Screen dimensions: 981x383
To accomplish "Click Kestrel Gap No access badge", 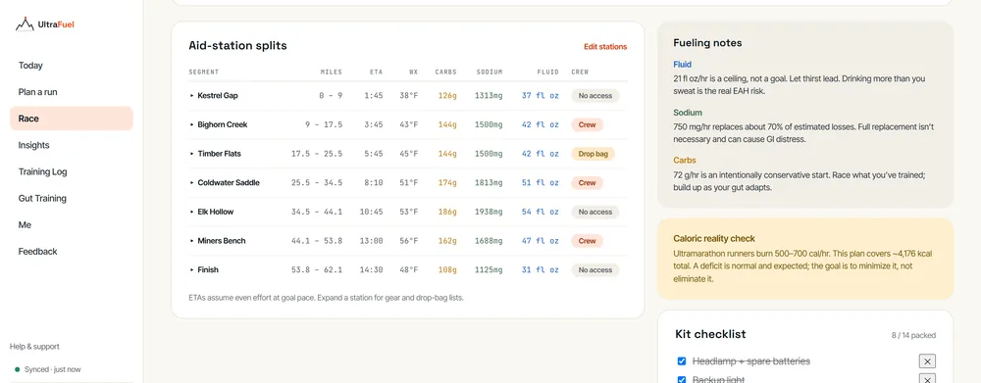I will pos(594,96).
